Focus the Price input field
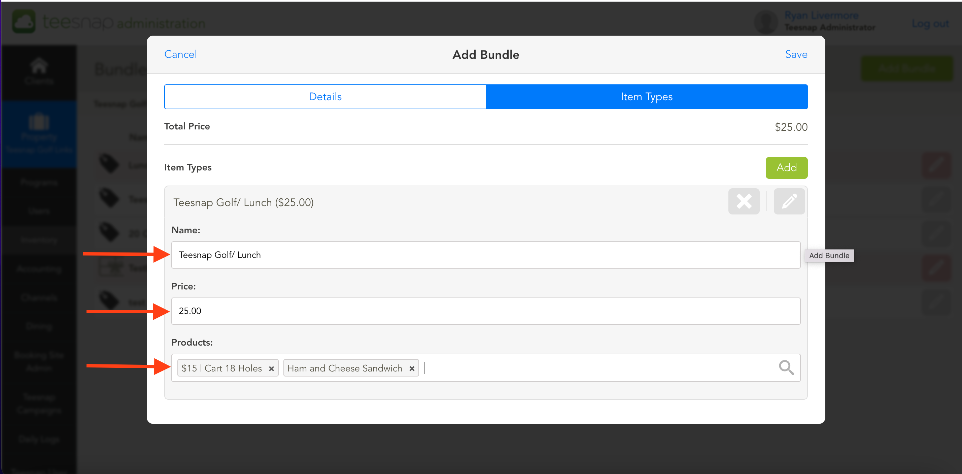This screenshot has height=474, width=962. [485, 311]
